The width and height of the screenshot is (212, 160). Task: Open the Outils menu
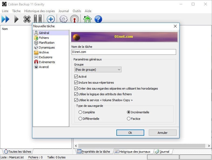coord(77,11)
